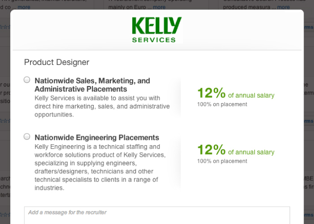Open the 'more' link after 'produced measura'
Image resolution: width=314 pixels, height=224 pixels.
(283, 7)
